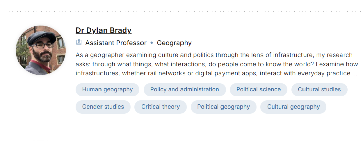The height and width of the screenshot is (141, 363).
Task: Open Dr Dylan Brady's profile link
Action: tap(104, 30)
